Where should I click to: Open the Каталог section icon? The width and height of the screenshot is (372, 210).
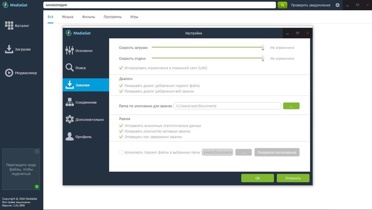9,26
